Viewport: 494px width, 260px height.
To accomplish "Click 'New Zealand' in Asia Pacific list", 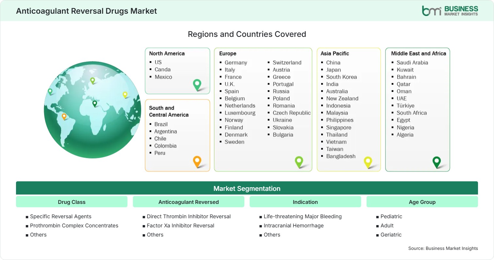I will coord(342,98).
